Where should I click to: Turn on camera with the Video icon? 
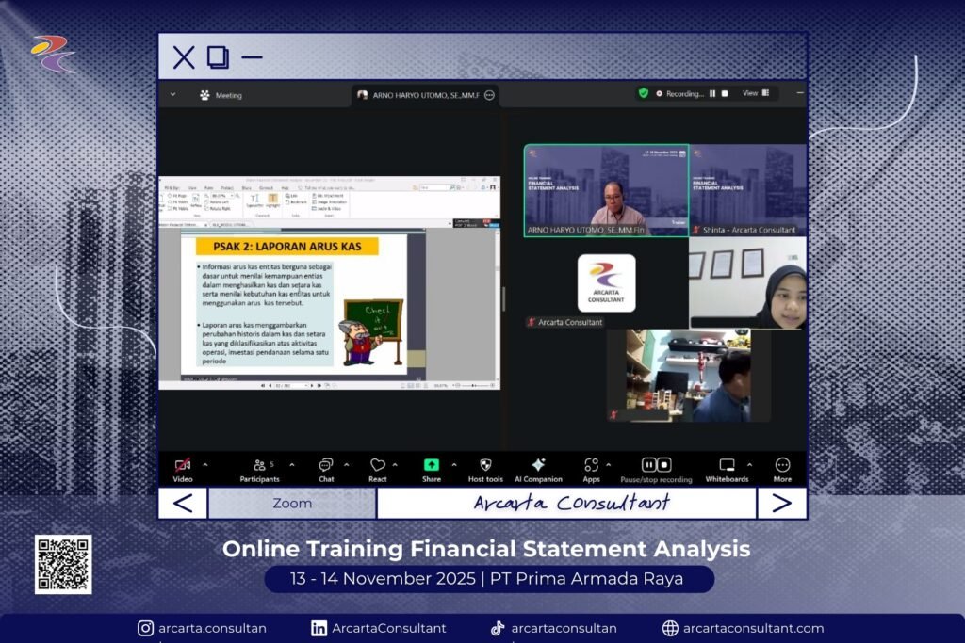coord(183,465)
